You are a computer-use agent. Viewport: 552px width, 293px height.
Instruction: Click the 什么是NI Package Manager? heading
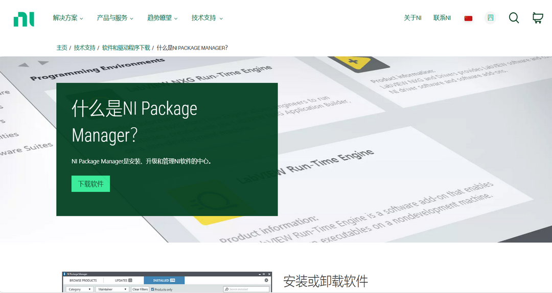click(134, 122)
